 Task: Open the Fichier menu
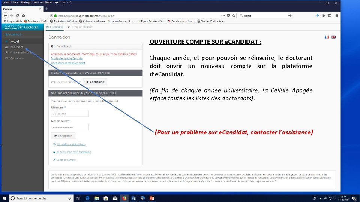click(x=6, y=2)
